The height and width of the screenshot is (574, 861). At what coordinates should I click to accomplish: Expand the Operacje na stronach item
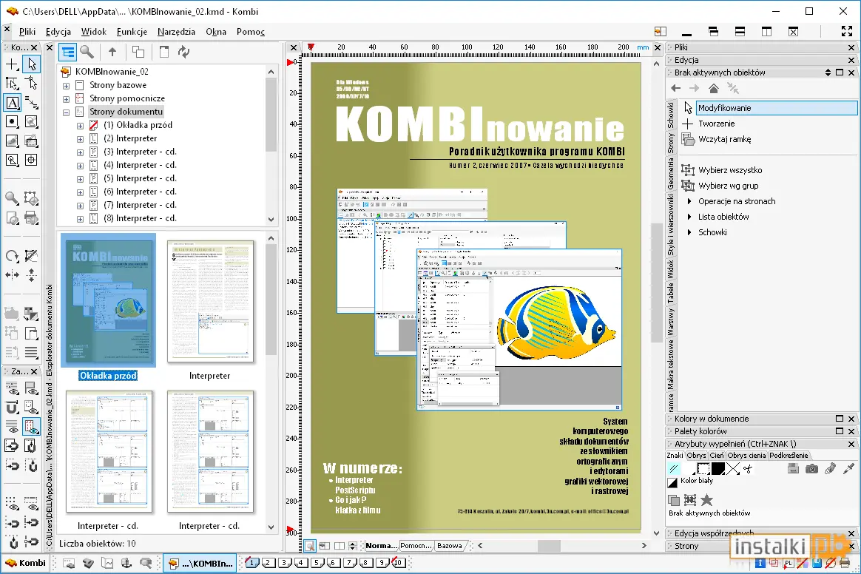click(x=689, y=201)
